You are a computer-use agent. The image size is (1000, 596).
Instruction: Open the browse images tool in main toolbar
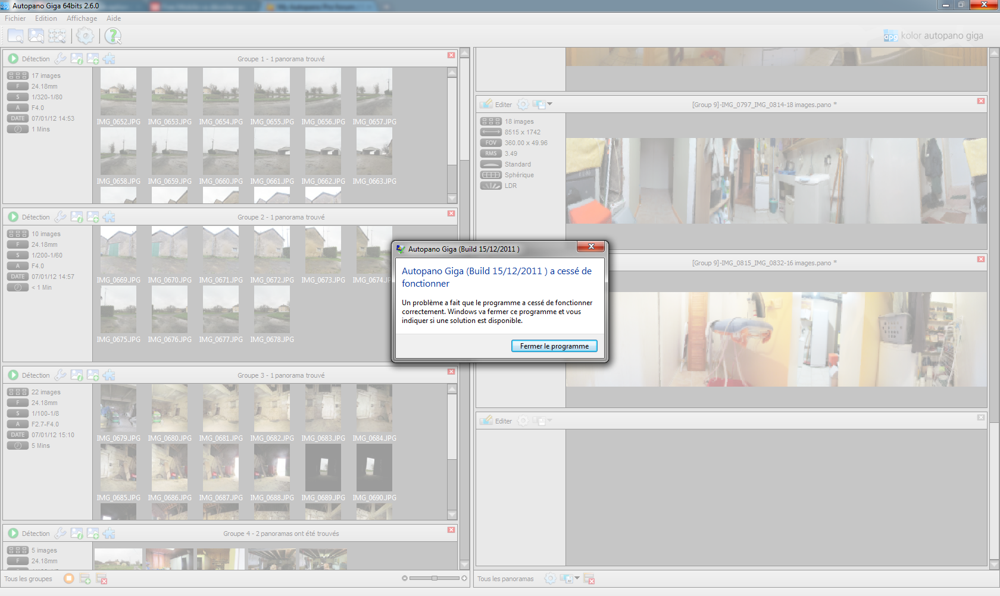click(x=36, y=36)
